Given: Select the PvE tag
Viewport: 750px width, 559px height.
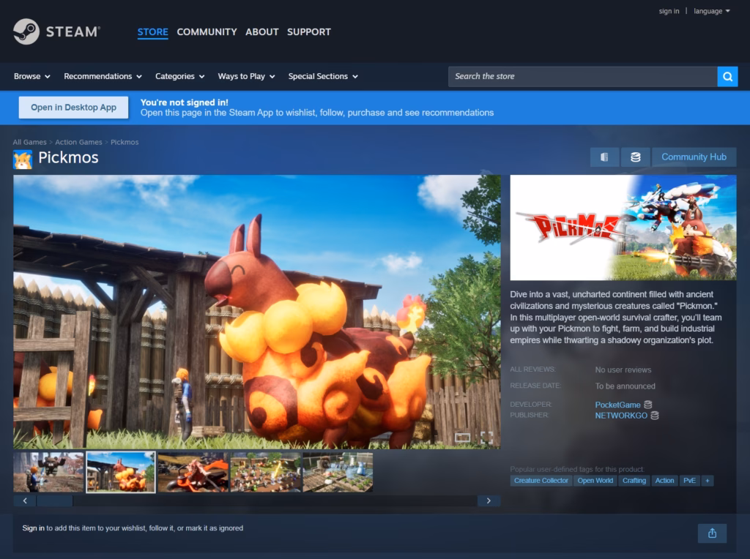Looking at the screenshot, I should (x=689, y=481).
